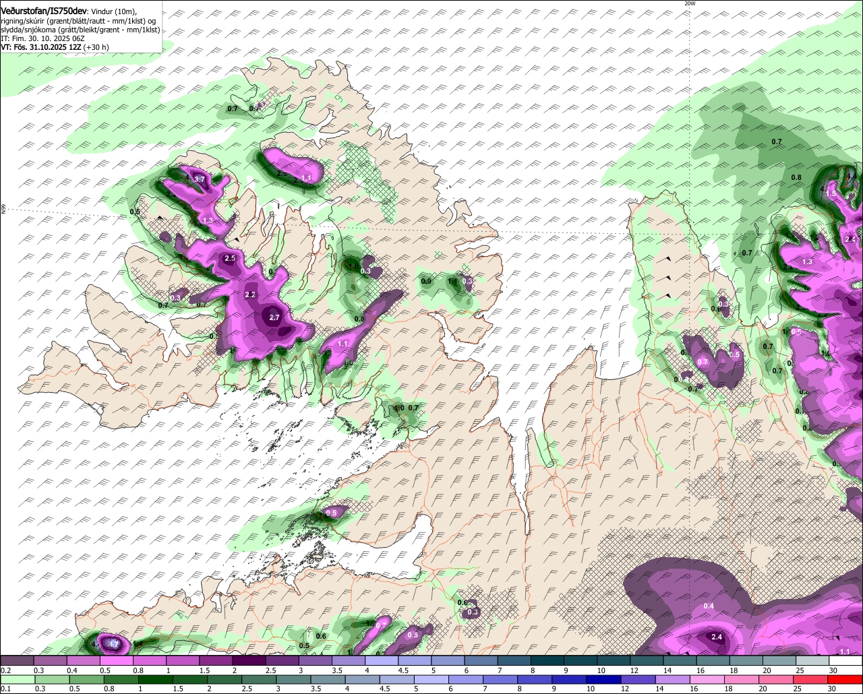This screenshot has height=694, width=863.
Task: Click the "VT: Fös. 31.10.2025 12Z (+30 h)" line
Action: point(55,47)
